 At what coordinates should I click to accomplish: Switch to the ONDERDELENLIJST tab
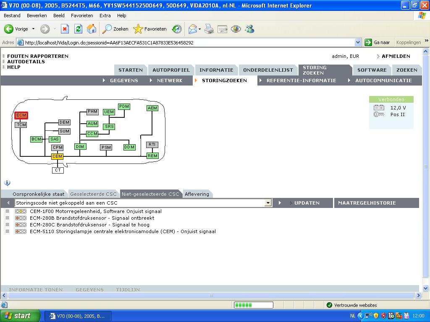point(268,70)
